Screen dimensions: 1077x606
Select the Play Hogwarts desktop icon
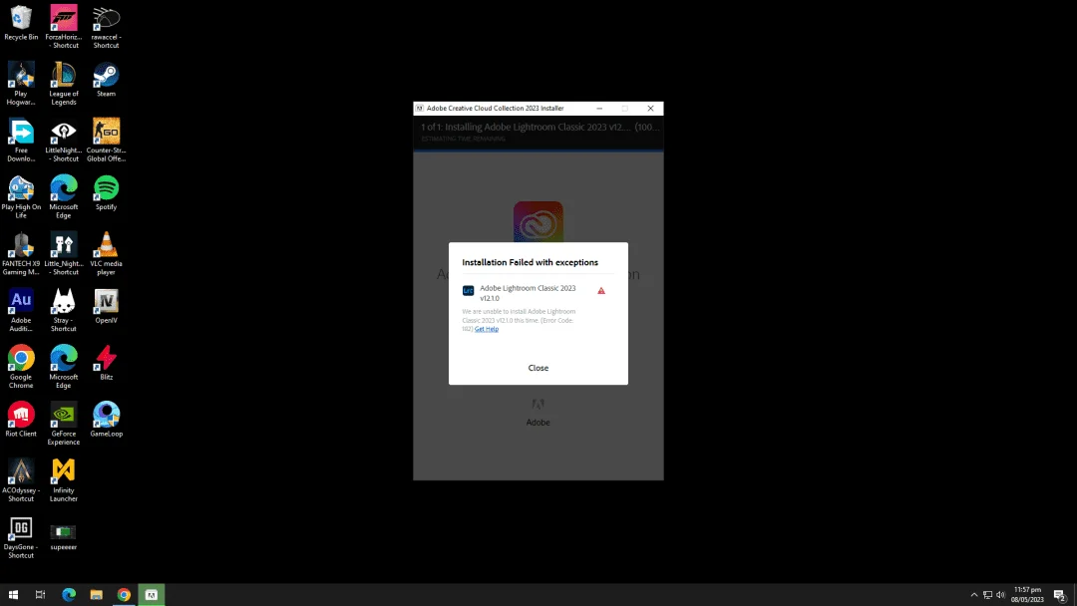(21, 84)
